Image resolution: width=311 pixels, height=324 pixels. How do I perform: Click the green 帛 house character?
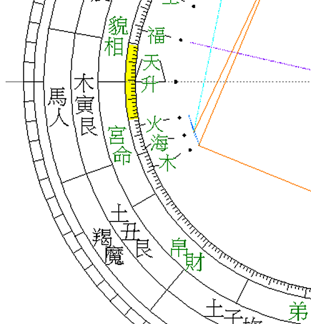pos(179,248)
